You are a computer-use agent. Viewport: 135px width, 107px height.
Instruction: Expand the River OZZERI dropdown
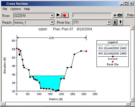[x=52, y=16]
